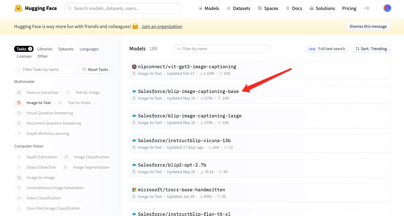Screen dimensions: 404x216
Task: Toggle the Depth Estimation filter
Action: pyautogui.click(x=37, y=157)
